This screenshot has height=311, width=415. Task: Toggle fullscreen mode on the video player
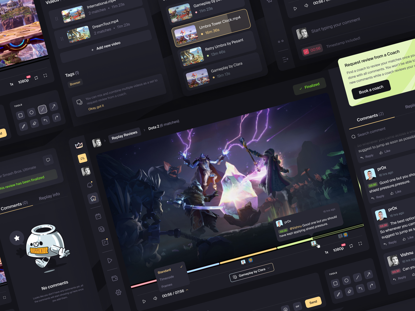click(x=360, y=243)
